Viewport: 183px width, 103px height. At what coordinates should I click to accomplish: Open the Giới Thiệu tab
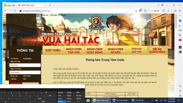[53, 50]
